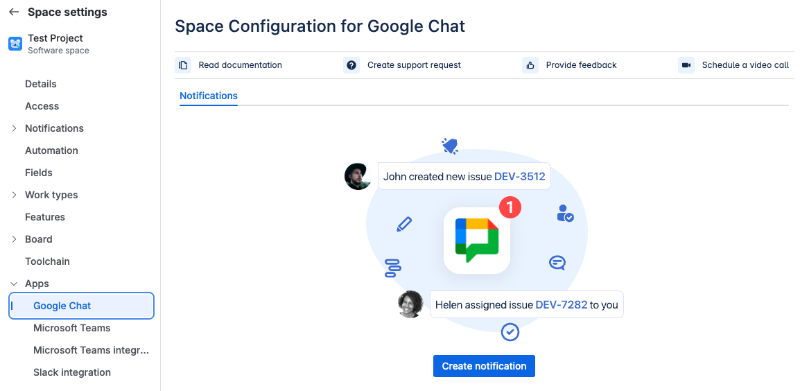Click the video camera schedule call icon
The width and height of the screenshot is (800, 391).
coord(686,65)
